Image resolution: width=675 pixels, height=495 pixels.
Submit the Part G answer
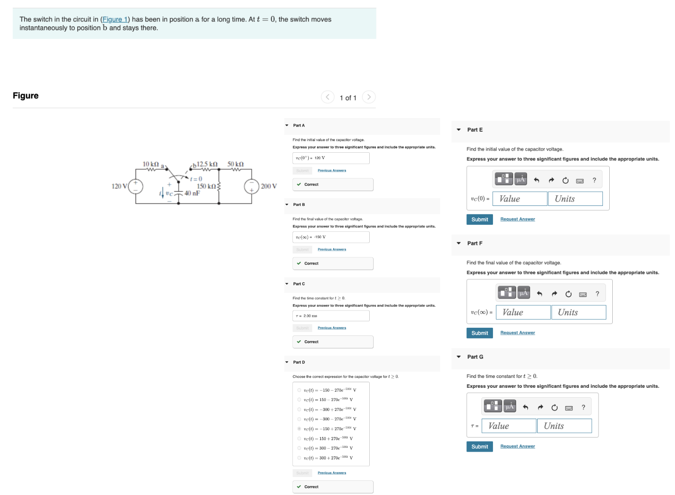[x=480, y=447]
